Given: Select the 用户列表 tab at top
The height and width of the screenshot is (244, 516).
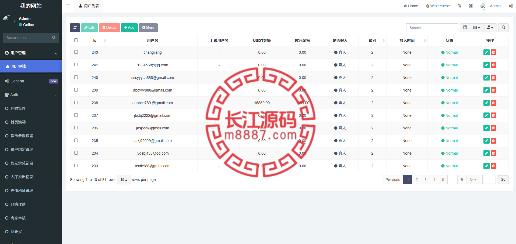Looking at the screenshot, I should tap(89, 6).
